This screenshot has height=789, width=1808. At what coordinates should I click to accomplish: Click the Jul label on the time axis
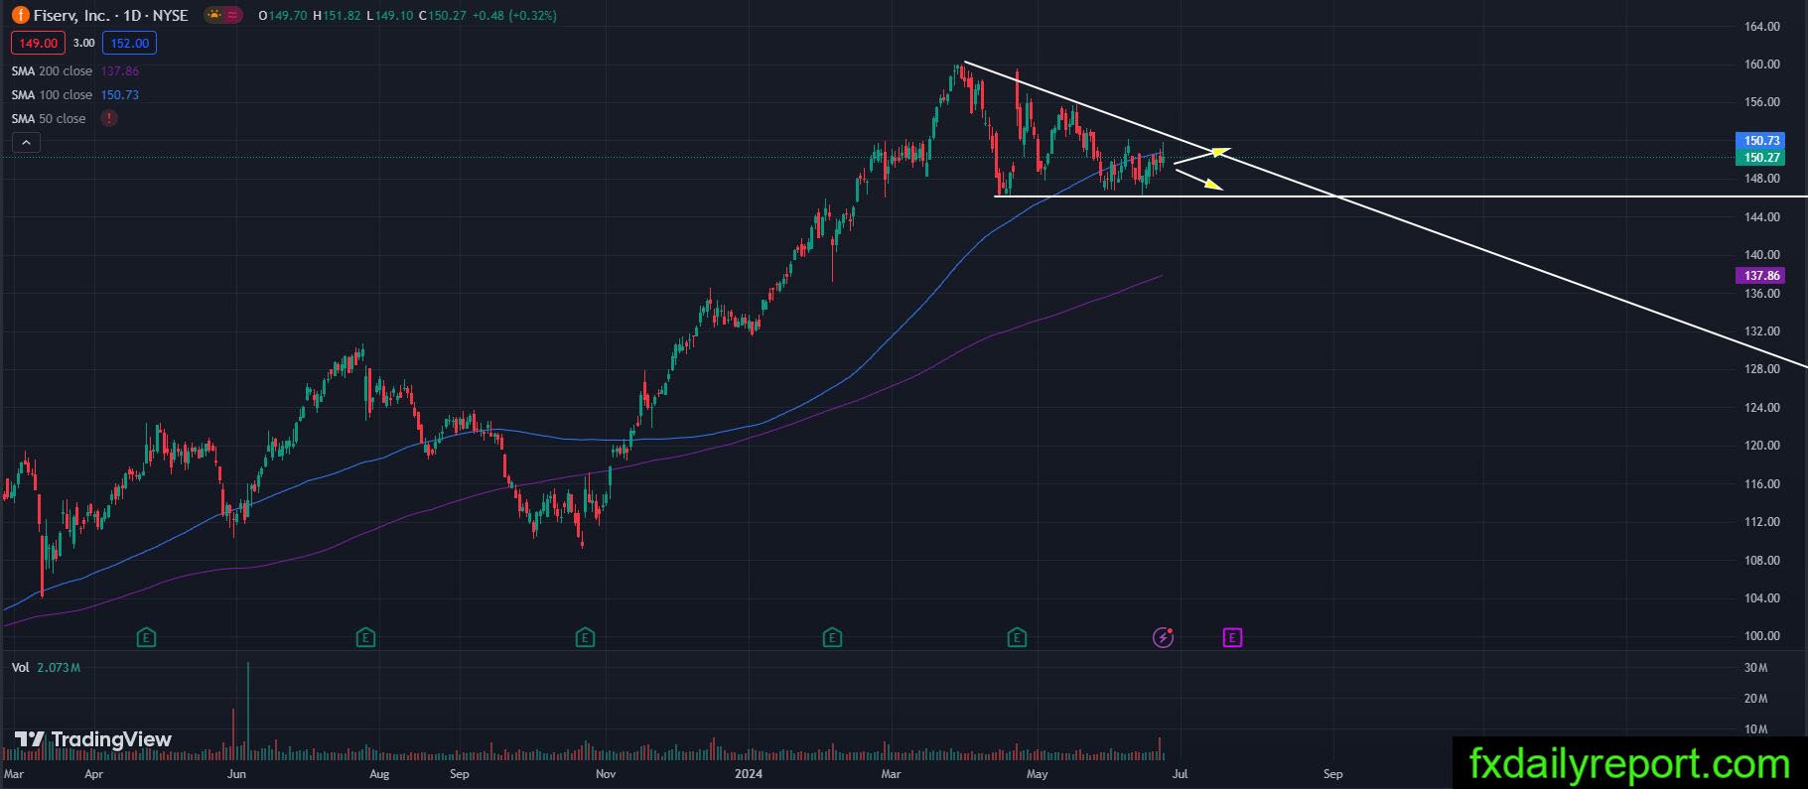[1180, 774]
